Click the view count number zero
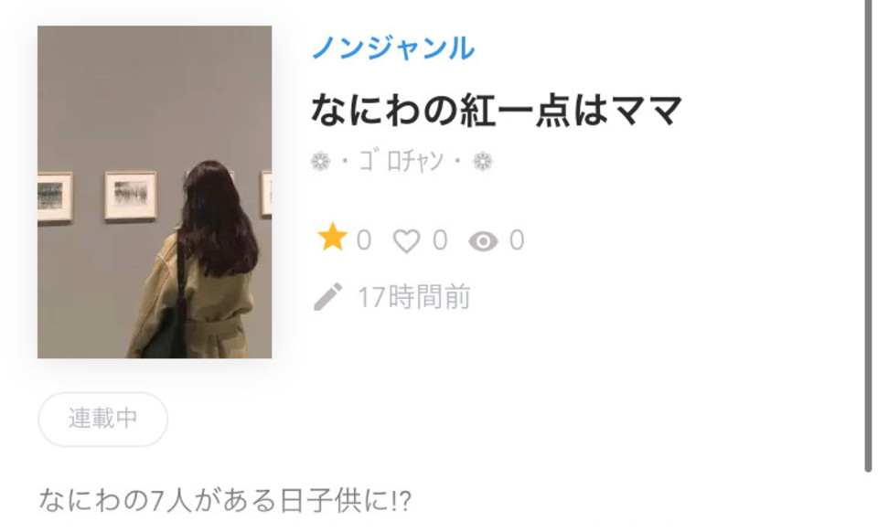Screen dimensions: 878x532 click(x=517, y=240)
